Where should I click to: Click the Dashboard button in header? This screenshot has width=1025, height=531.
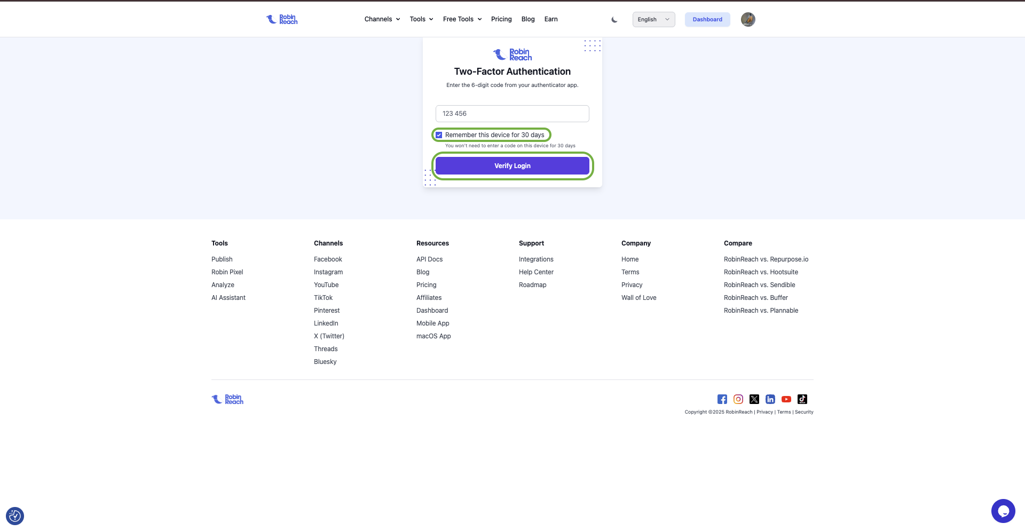[x=707, y=19]
